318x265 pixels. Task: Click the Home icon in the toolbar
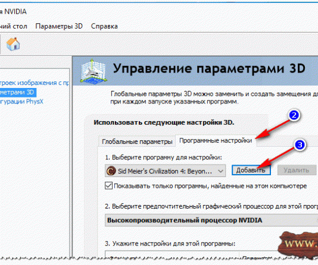(13, 44)
